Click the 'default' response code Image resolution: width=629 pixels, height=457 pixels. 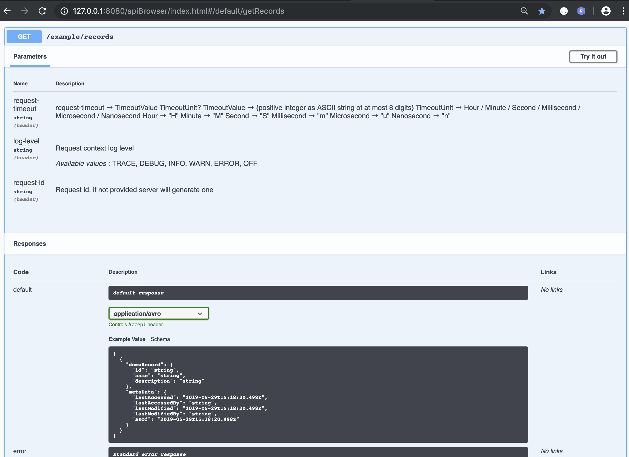point(22,290)
